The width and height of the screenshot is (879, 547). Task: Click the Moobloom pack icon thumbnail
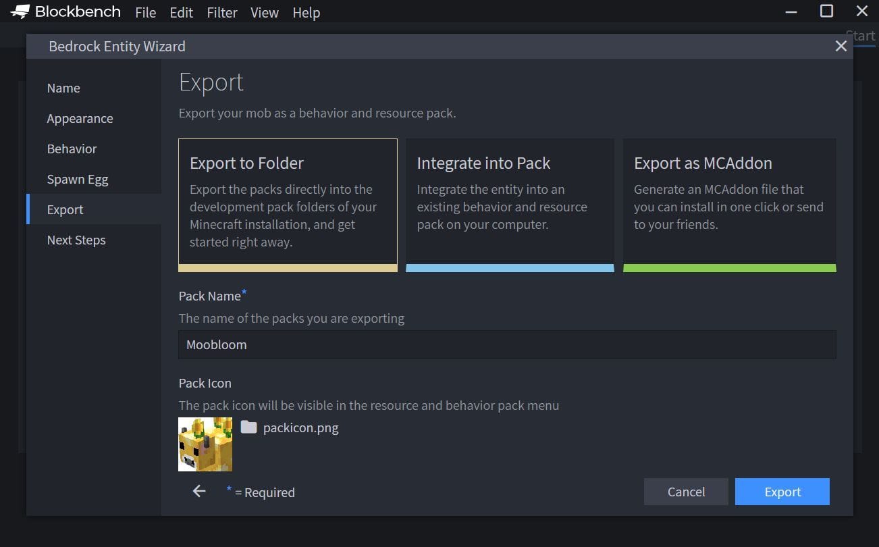tap(205, 444)
